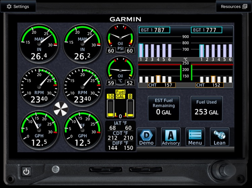Open the Advisory button
Image resolution: width=252 pixels, height=188 pixels.
[x=171, y=137]
